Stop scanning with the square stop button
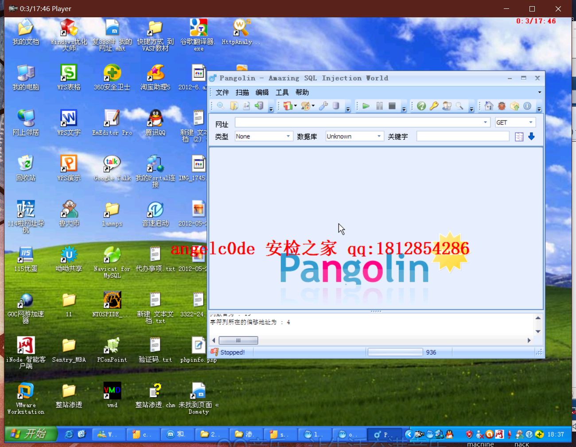The width and height of the screenshot is (576, 447). click(x=392, y=106)
